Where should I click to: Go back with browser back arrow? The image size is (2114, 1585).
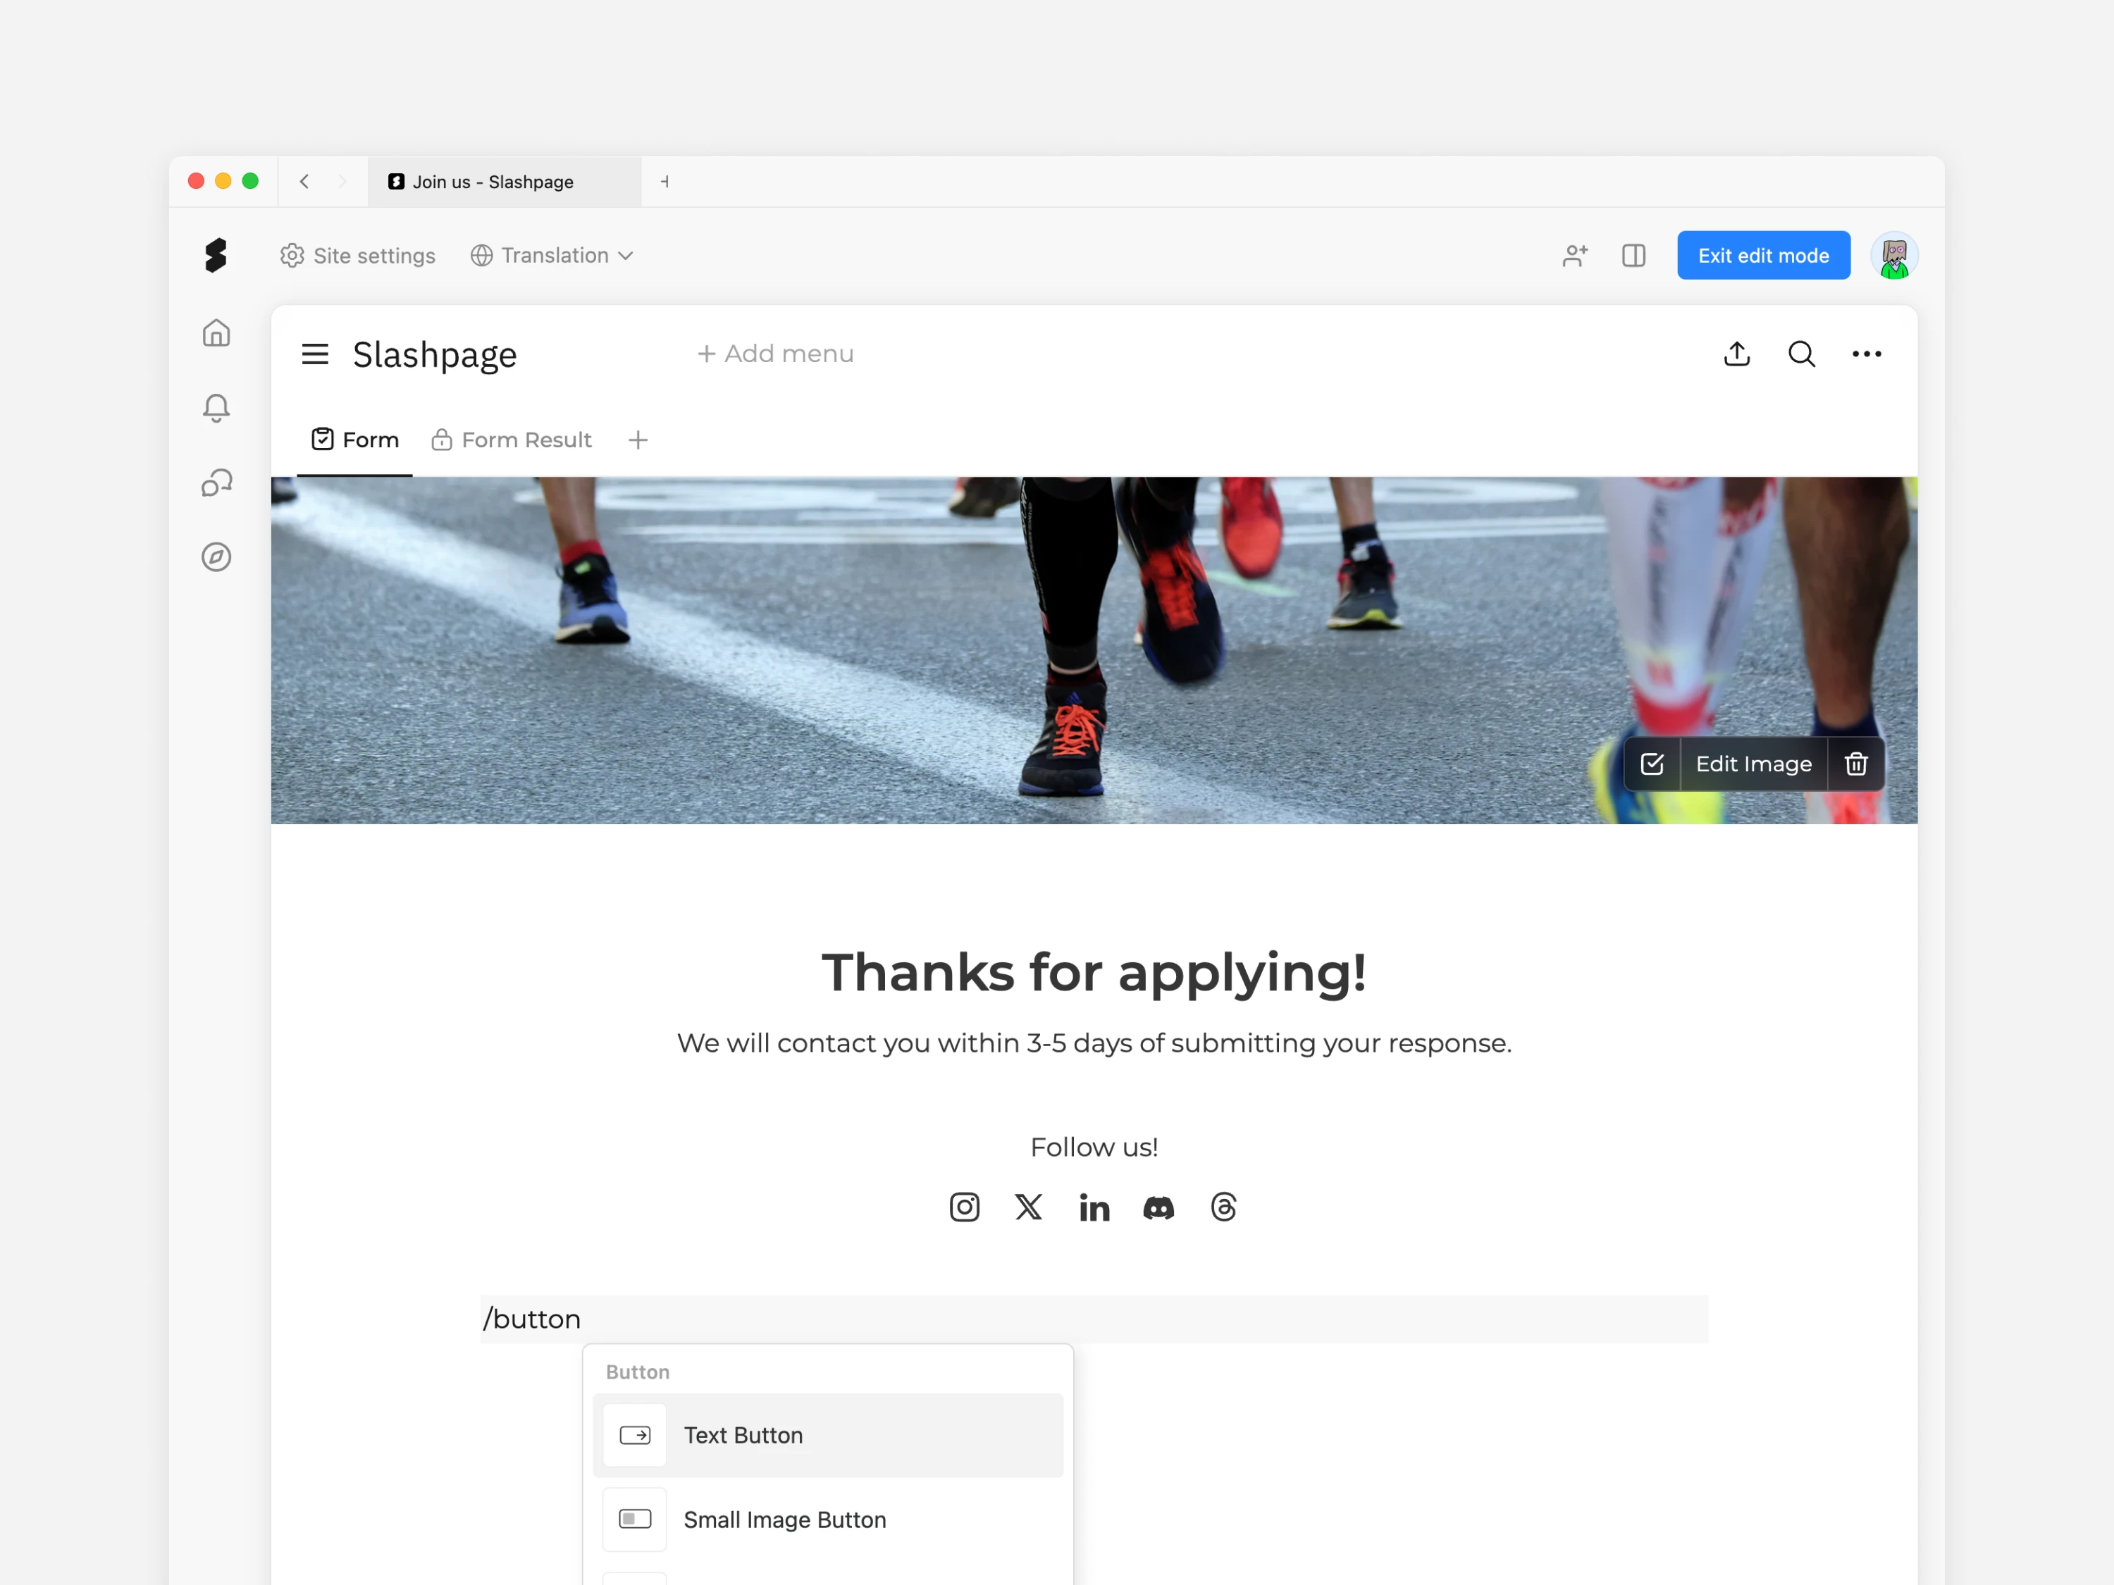point(304,182)
